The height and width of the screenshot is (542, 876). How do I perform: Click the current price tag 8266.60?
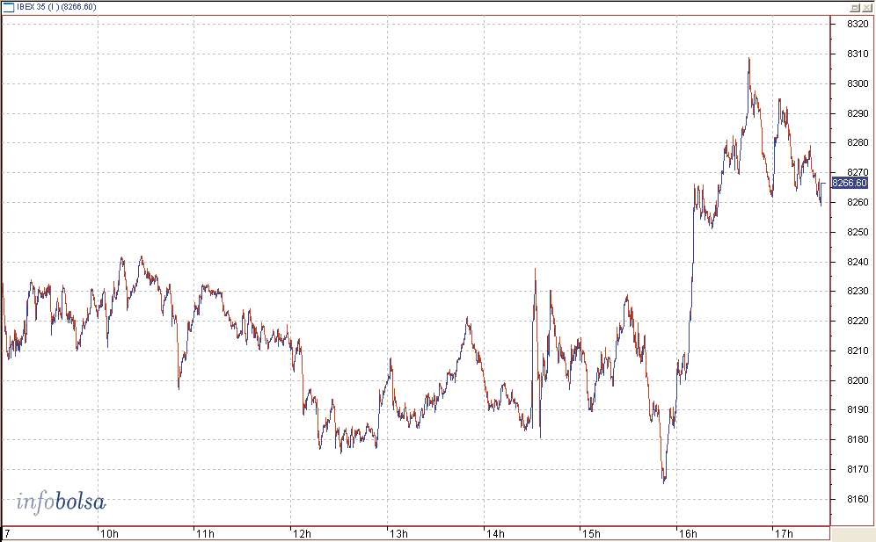(x=850, y=183)
